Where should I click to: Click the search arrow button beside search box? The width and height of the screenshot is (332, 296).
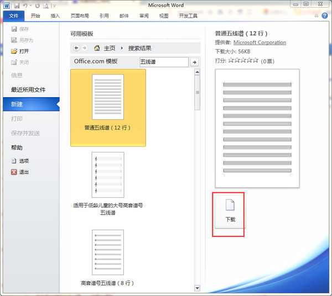194,62
